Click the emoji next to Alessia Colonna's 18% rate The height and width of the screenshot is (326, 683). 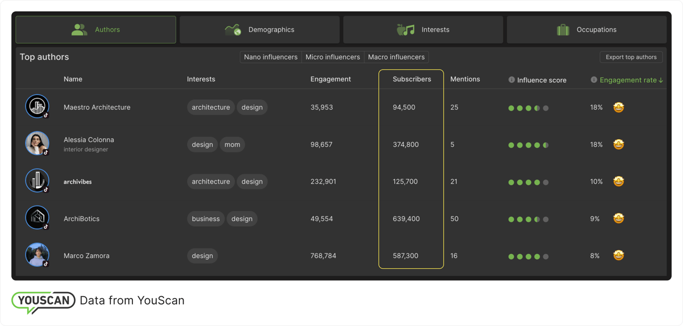618,145
